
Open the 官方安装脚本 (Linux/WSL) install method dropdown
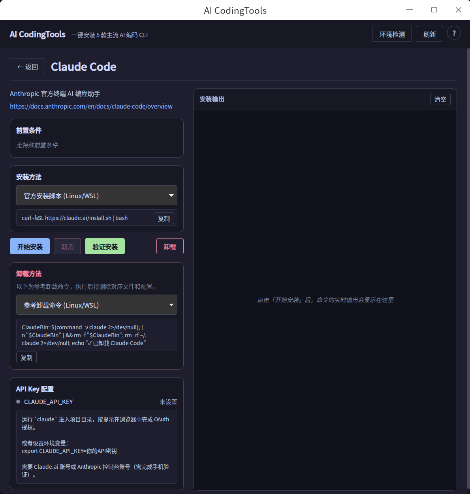[97, 195]
